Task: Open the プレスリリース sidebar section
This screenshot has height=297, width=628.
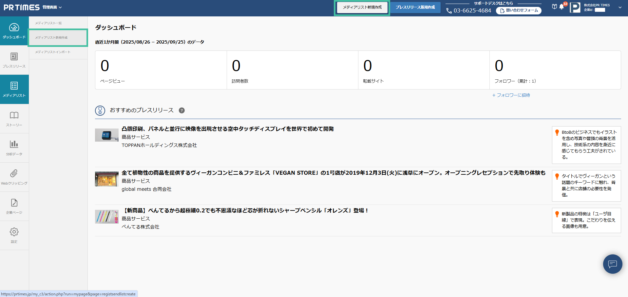Action: click(14, 60)
